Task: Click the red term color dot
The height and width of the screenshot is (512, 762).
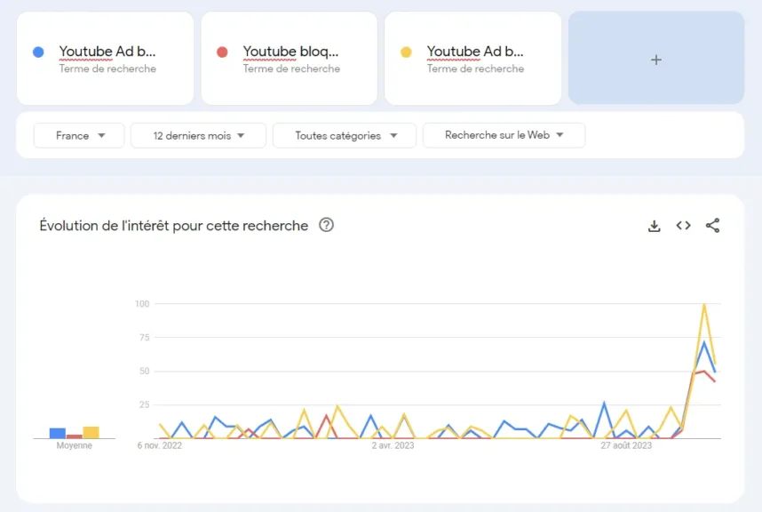Action: coord(222,52)
